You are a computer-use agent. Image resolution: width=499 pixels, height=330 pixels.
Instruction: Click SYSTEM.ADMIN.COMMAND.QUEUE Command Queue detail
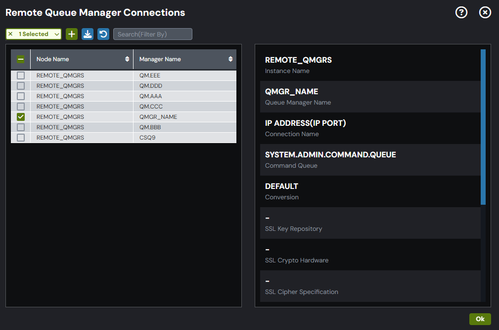(x=370, y=160)
